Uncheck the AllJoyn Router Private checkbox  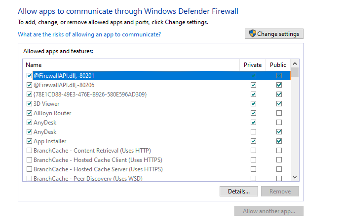point(254,113)
